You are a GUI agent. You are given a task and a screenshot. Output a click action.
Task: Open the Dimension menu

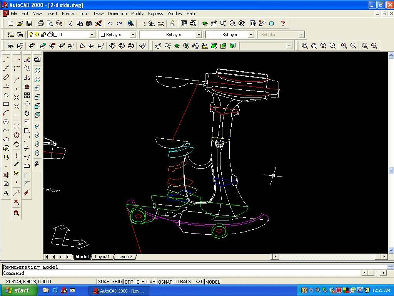coord(117,13)
